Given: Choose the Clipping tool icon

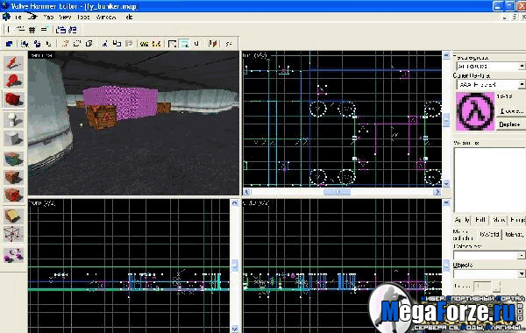Looking at the screenshot, I should (13, 216).
